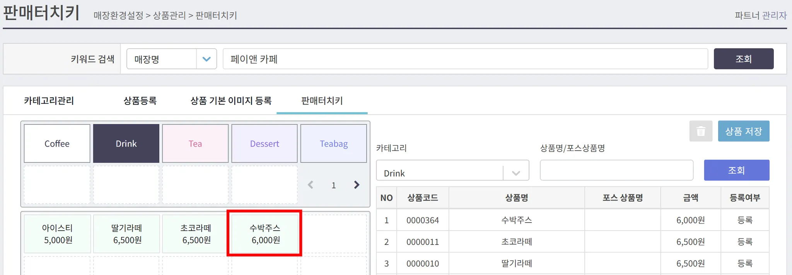Click 6,000원 price in the 수박주스 row

pyautogui.click(x=691, y=220)
